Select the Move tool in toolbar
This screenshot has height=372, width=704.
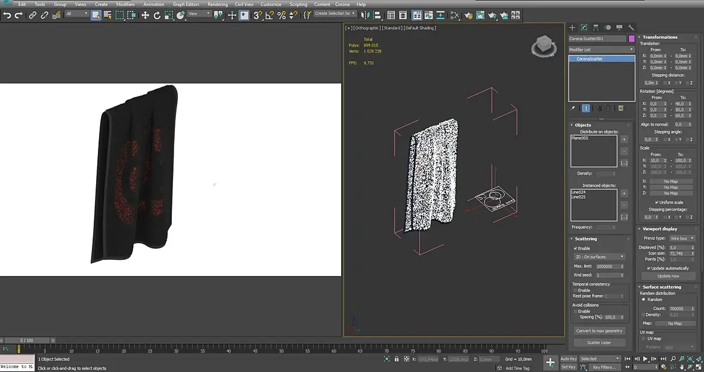(x=145, y=15)
